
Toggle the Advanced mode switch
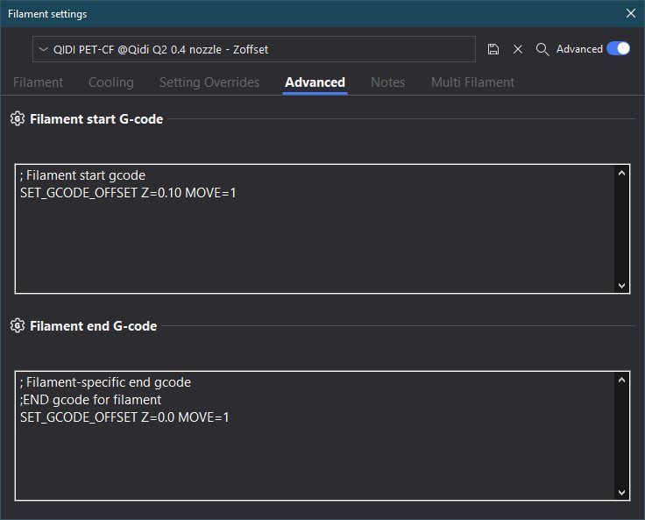click(618, 48)
